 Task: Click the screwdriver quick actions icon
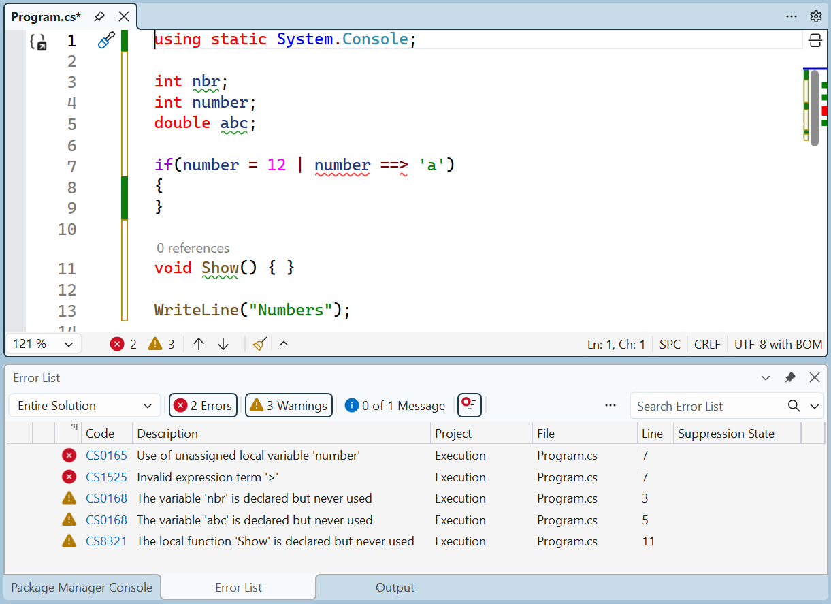[x=106, y=41]
